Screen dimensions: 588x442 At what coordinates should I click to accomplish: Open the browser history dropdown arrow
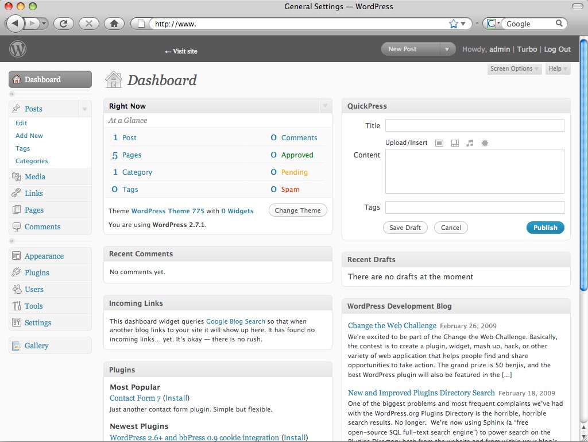pyautogui.click(x=44, y=24)
